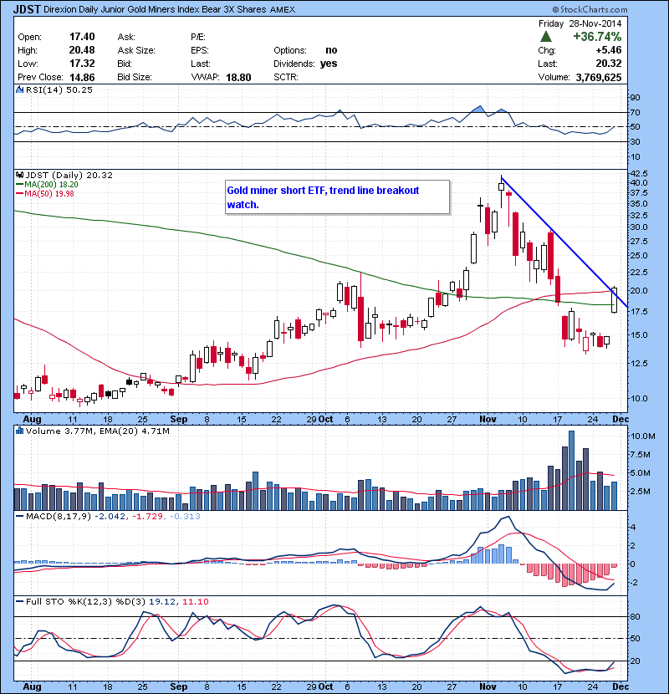Click the MA(50) 19.98 legend label

(49, 193)
